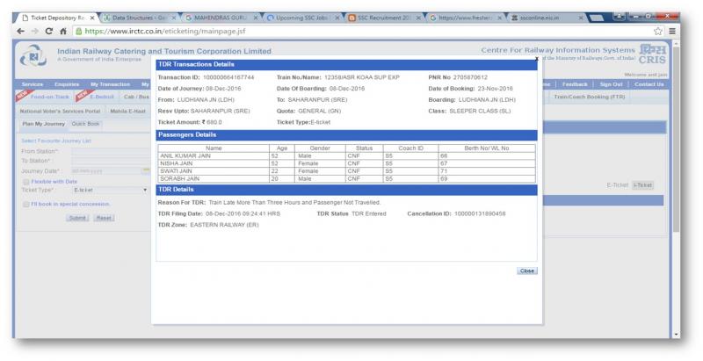Screen dimensions: 703x361
Task: Select the Quick Book tab
Action: pyautogui.click(x=85, y=124)
